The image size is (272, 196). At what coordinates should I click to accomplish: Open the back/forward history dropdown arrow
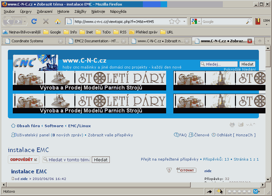[x=25, y=21]
